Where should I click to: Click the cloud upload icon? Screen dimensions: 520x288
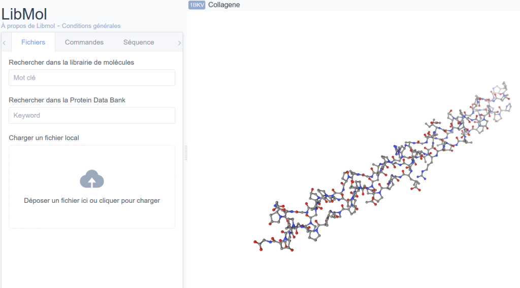(92, 179)
